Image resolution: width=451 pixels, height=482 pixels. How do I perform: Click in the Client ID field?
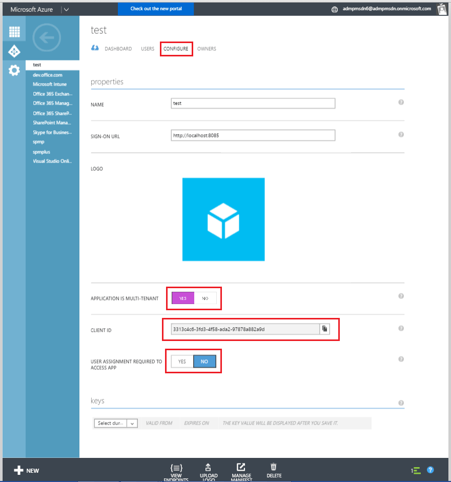coord(245,329)
